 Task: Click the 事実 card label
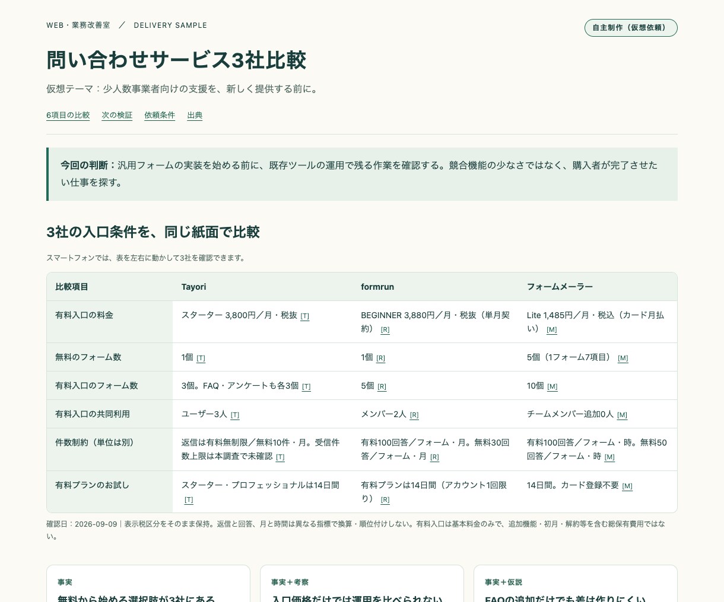click(x=65, y=582)
